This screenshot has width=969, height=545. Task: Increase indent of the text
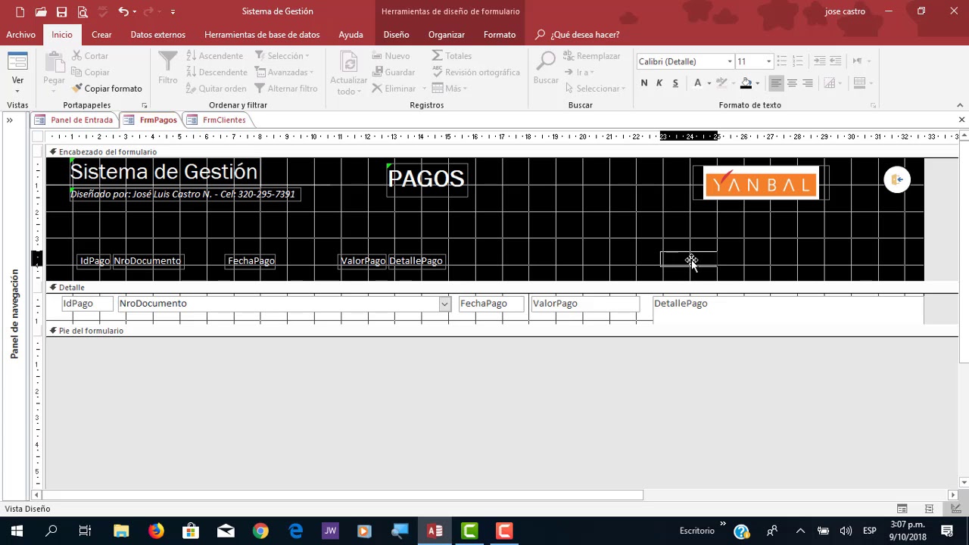836,61
